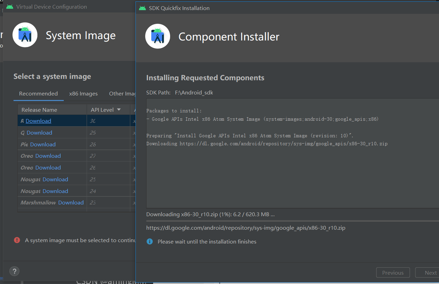Click the red error icon in the system image warning
Viewport: 439px width, 284px height.
tap(17, 240)
